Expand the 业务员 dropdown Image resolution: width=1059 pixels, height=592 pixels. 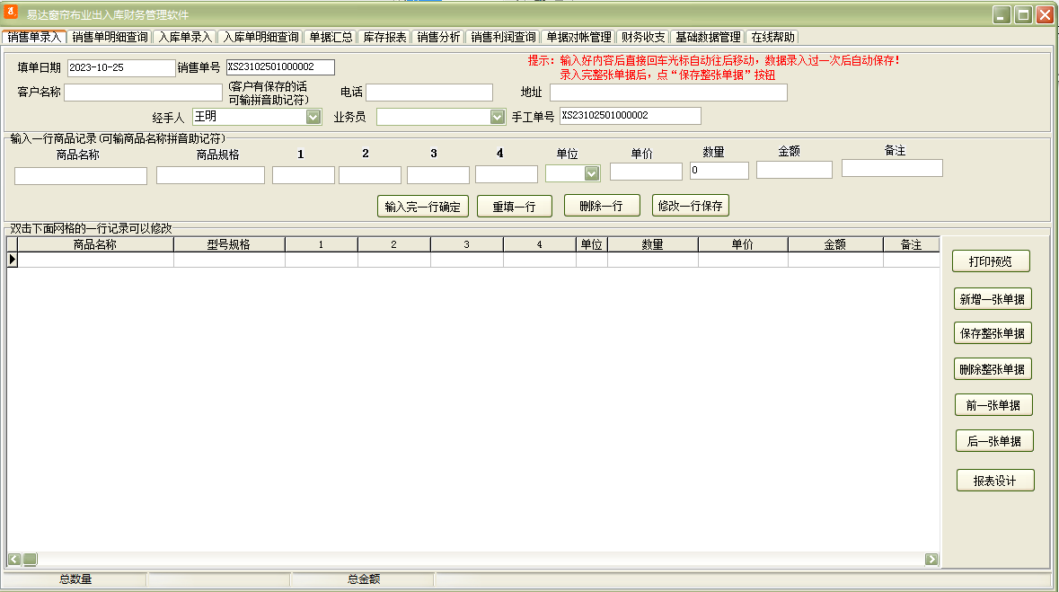498,117
